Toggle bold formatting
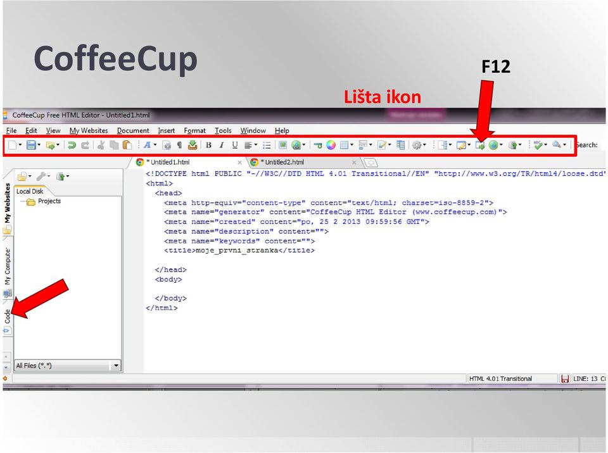608x453 pixels. click(x=208, y=146)
